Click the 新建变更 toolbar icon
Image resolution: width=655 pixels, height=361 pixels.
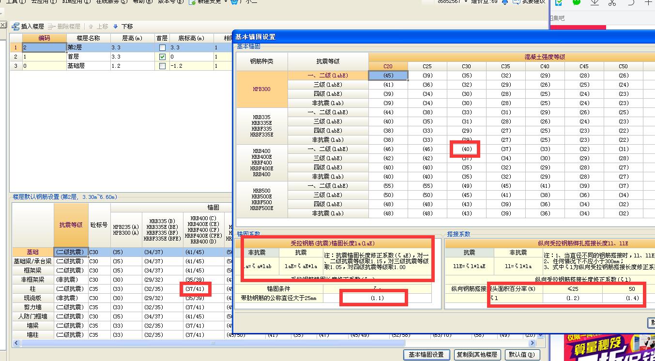coord(192,2)
